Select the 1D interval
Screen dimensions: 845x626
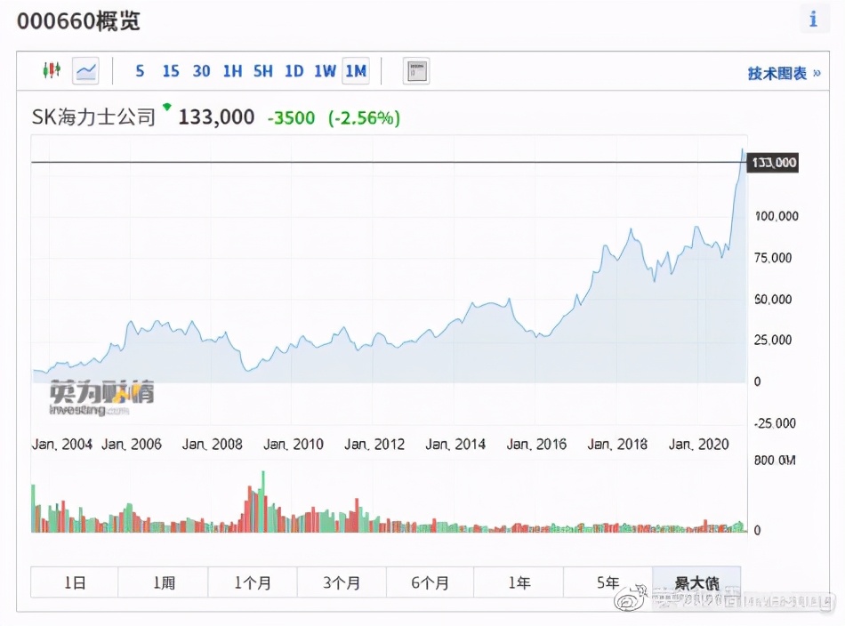click(294, 71)
